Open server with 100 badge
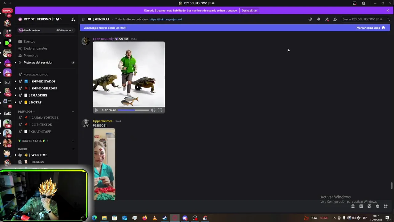This screenshot has height=222, width=394. [x=7, y=123]
